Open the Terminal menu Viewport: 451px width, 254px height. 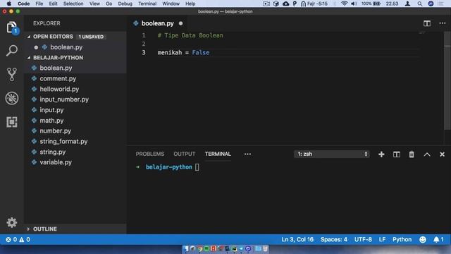click(147, 4)
